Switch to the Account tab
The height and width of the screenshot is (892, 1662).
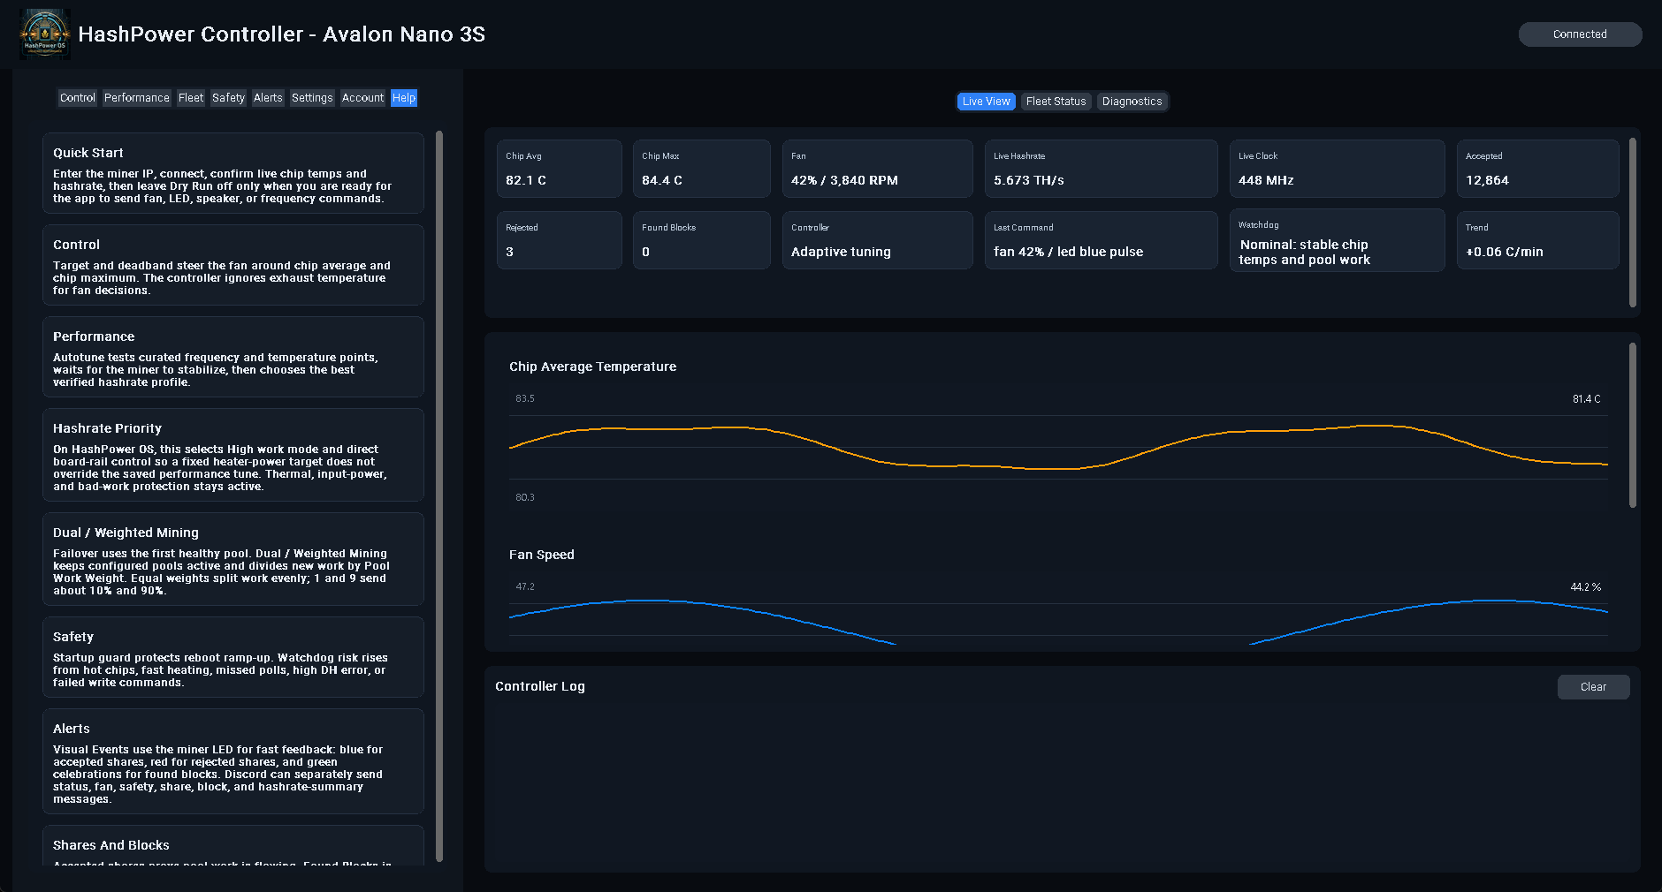click(x=362, y=98)
